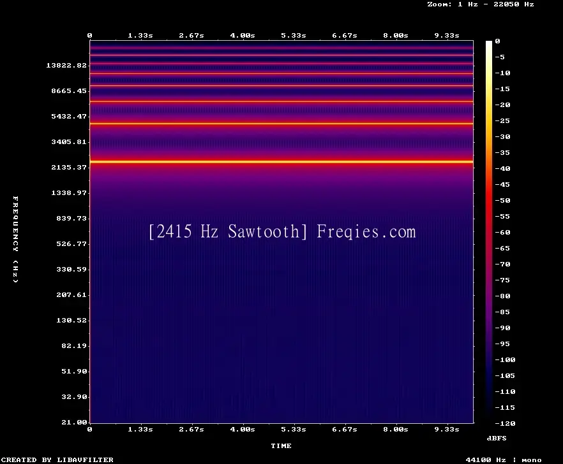Select the "dBFS" unit label
The image size is (563, 464).
(x=497, y=438)
